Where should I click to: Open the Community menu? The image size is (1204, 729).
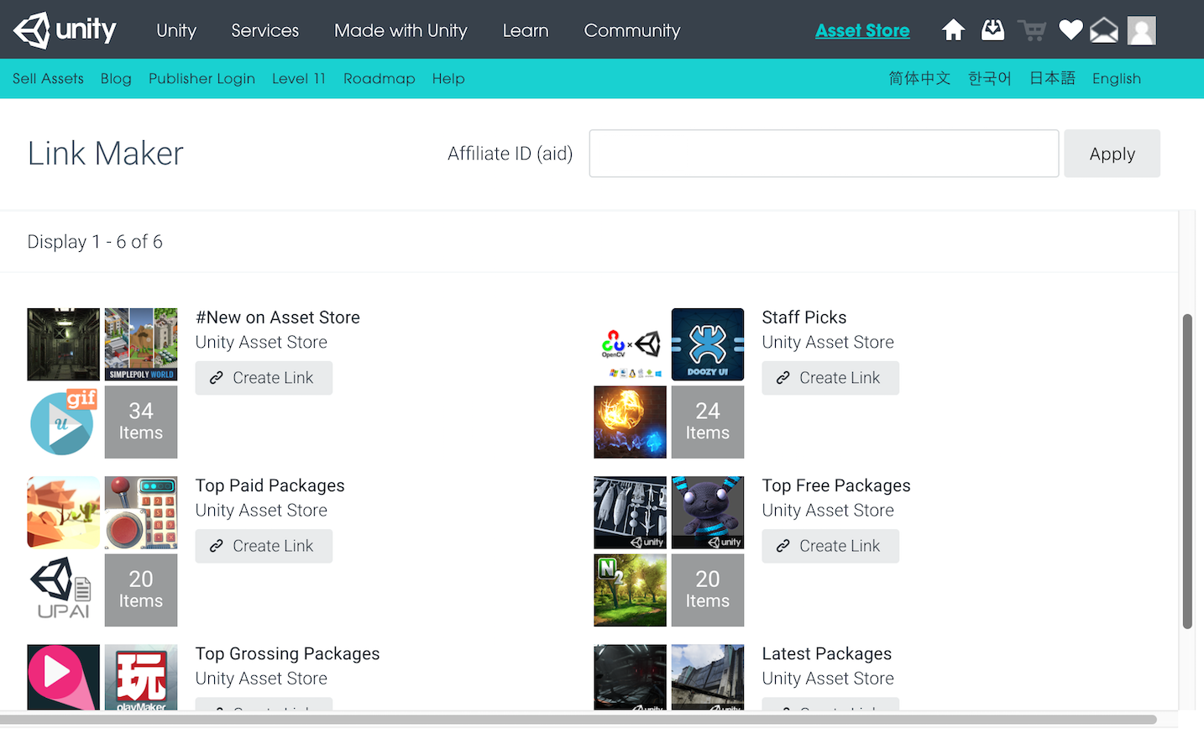632,30
